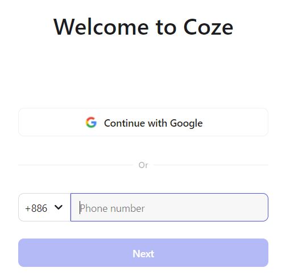Click the Or divider text
The width and height of the screenshot is (290, 276).
[x=143, y=165]
